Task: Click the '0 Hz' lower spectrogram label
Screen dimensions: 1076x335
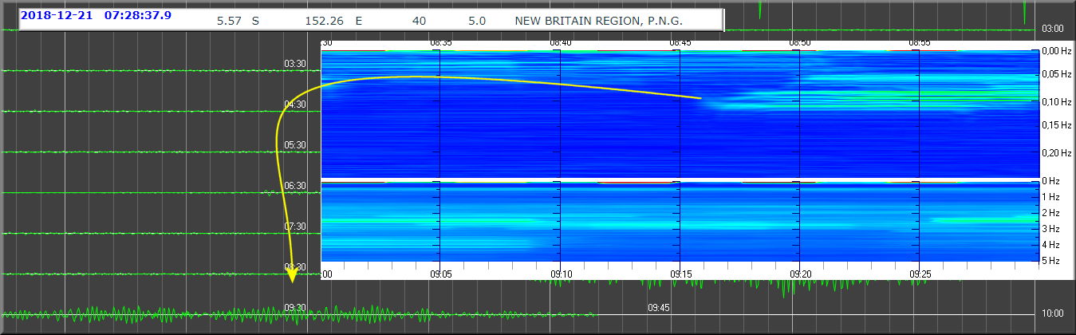Action: (1053, 181)
